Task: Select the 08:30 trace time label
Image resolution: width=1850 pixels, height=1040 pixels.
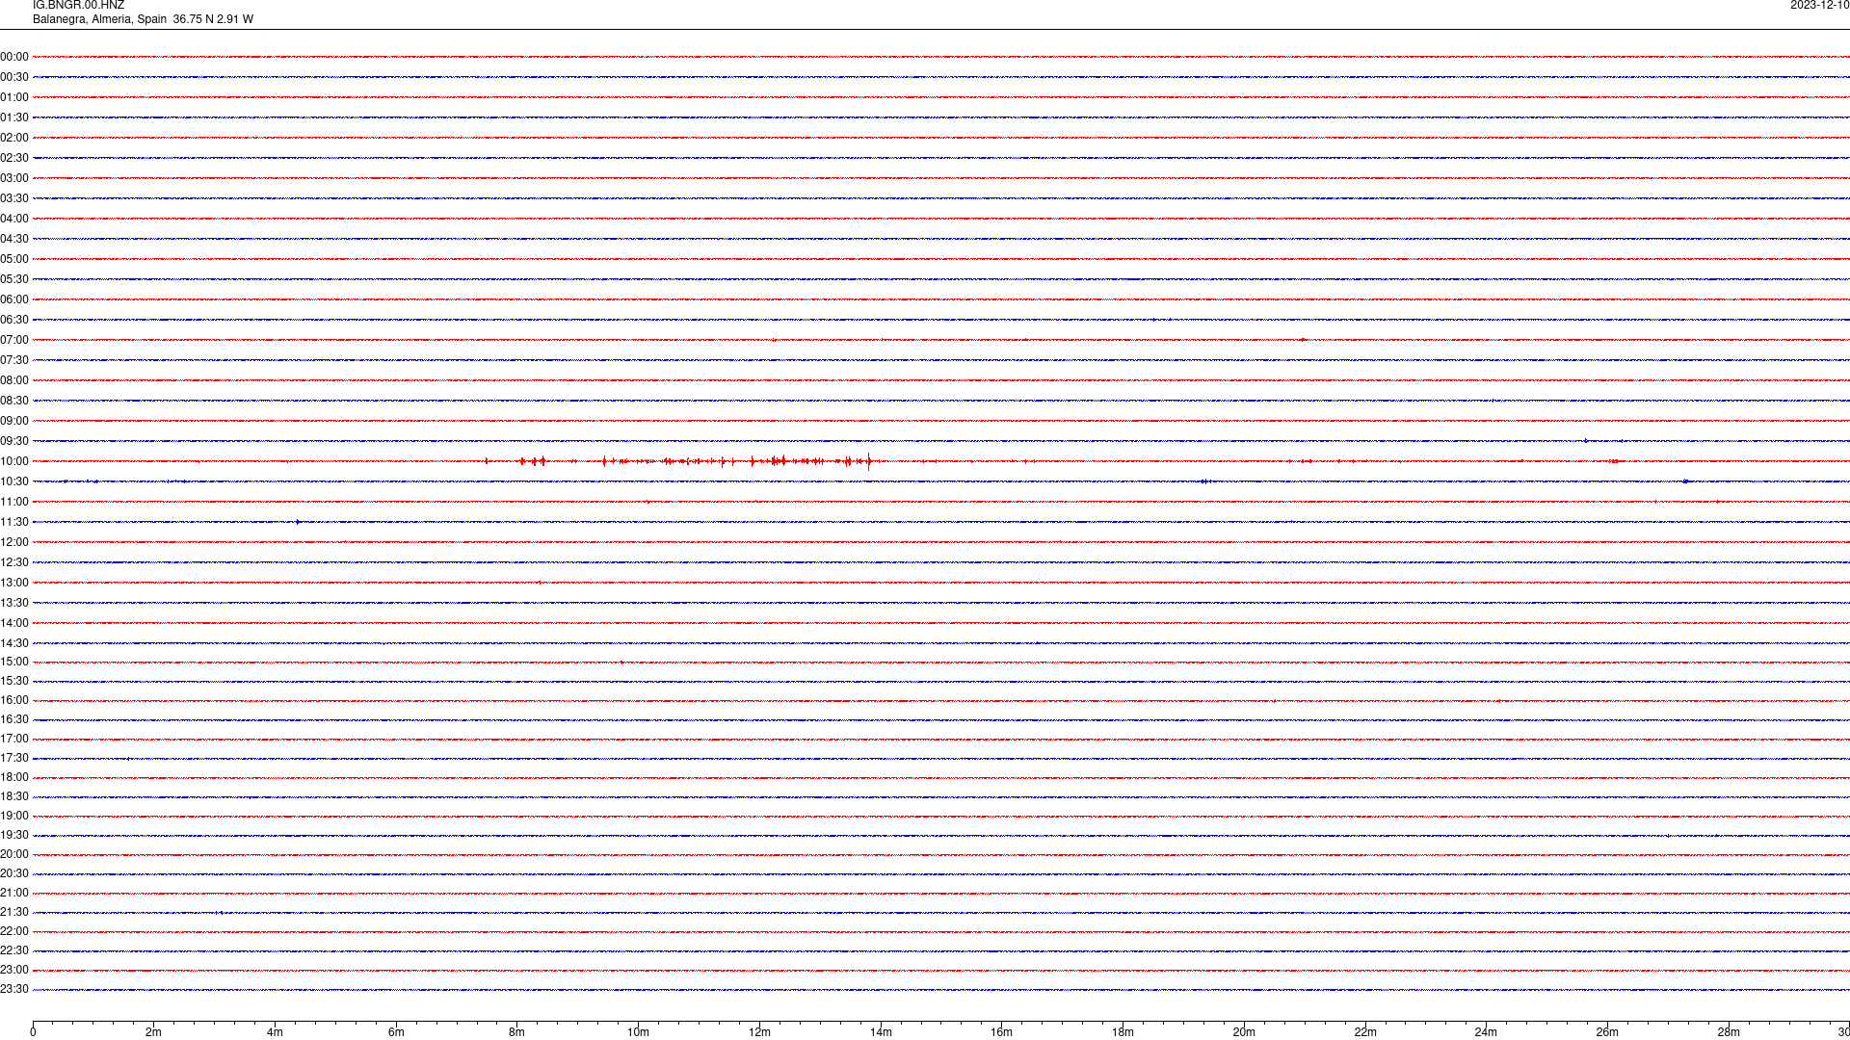Action: (14, 401)
